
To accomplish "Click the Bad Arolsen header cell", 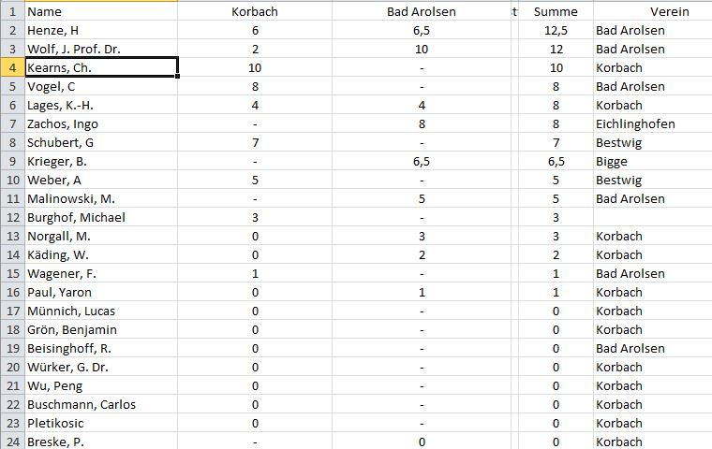I will tap(422, 11).
